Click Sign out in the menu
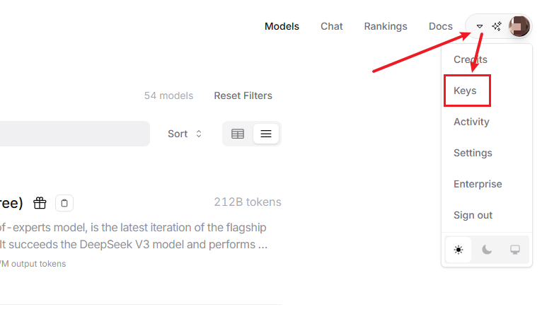The image size is (542, 336). pyautogui.click(x=473, y=215)
